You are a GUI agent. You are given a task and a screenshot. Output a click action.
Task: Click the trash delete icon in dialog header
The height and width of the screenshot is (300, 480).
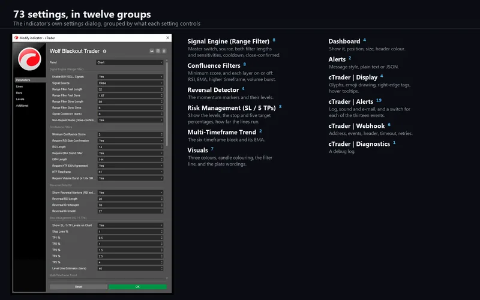164,51
